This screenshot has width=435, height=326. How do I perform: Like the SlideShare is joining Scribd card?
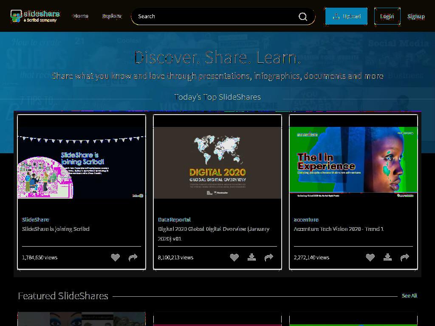click(x=116, y=258)
